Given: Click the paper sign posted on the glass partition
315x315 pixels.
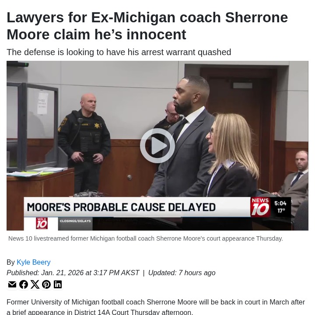Looking at the screenshot, I should (43, 102).
